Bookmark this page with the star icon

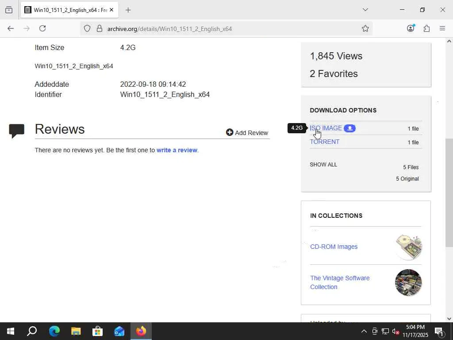tap(365, 28)
